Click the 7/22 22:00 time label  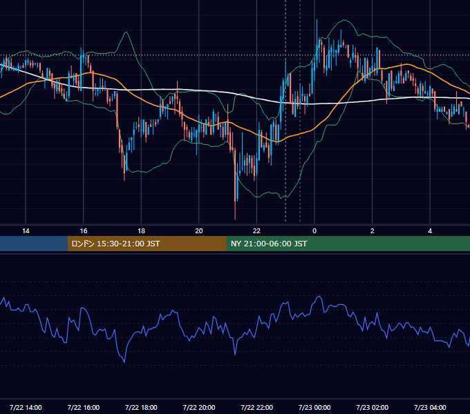pos(257,407)
